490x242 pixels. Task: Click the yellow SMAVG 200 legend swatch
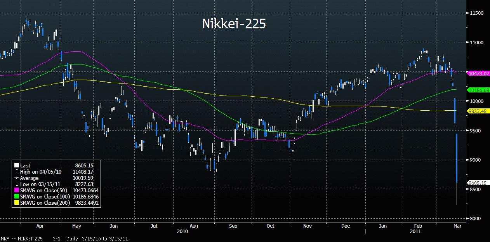click(16, 203)
